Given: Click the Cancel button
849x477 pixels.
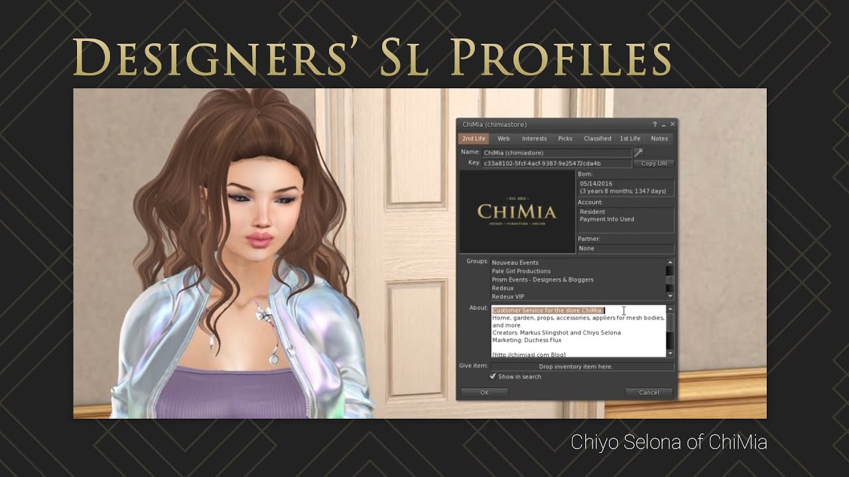Looking at the screenshot, I should click(x=649, y=392).
